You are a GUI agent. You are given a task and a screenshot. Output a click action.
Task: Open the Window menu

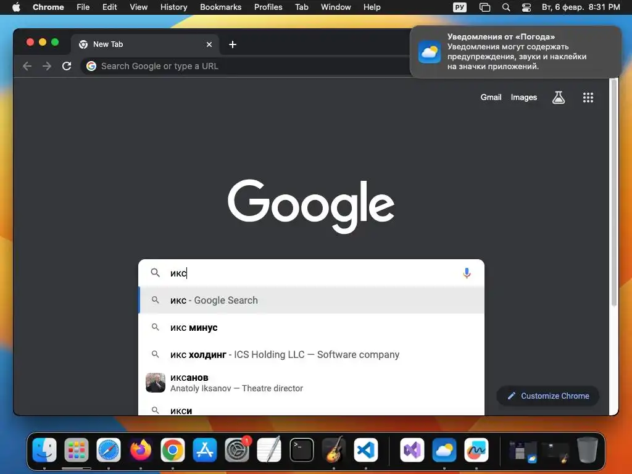(x=336, y=7)
